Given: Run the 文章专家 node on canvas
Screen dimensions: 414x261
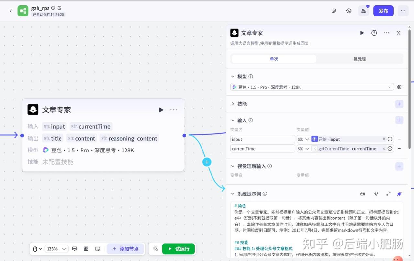Looking at the screenshot, I should coord(161,110).
